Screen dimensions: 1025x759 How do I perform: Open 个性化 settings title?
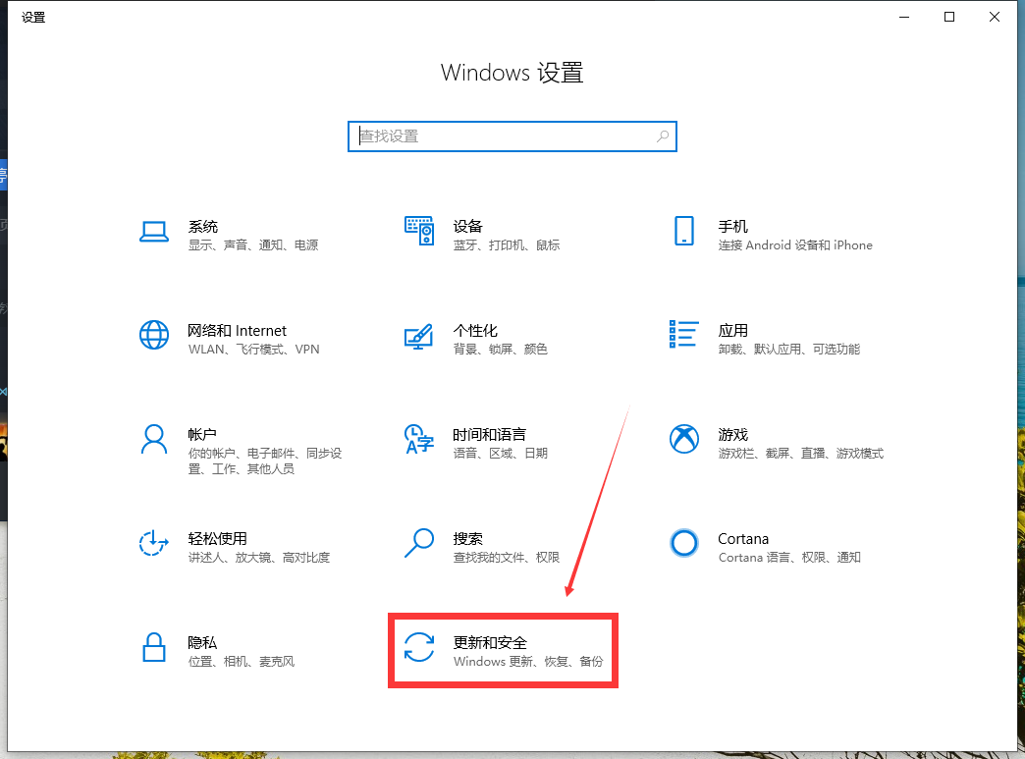point(475,330)
